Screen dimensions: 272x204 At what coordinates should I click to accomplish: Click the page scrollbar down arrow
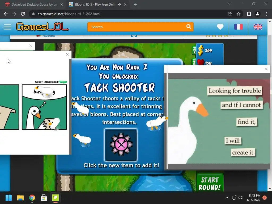270,189
